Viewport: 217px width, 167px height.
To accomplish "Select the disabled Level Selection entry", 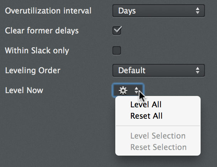I will pos(158,136).
